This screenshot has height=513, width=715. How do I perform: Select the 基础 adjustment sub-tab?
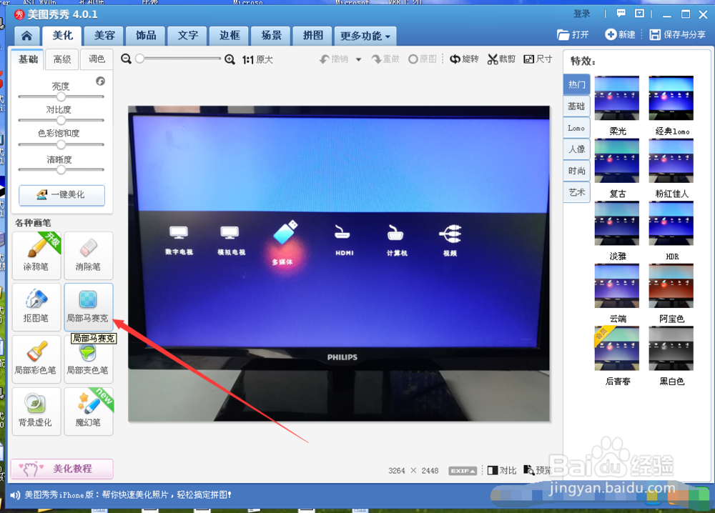tap(28, 59)
